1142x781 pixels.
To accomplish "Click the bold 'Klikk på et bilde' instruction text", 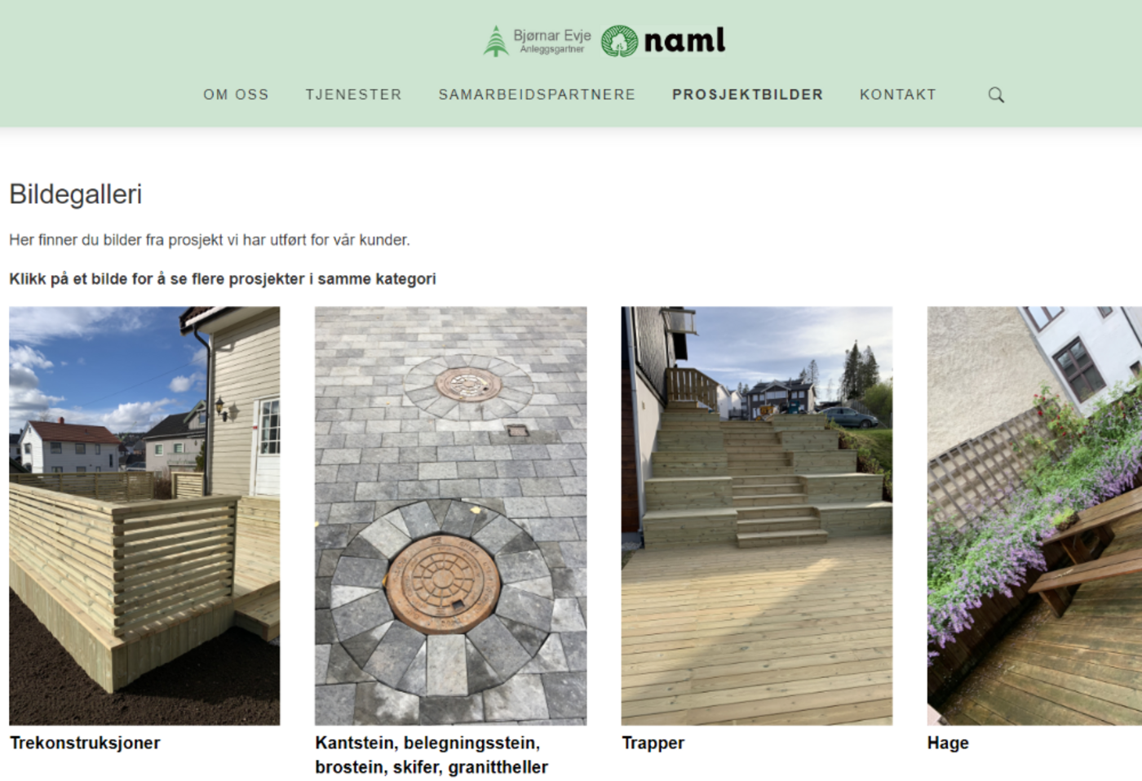I will point(223,279).
